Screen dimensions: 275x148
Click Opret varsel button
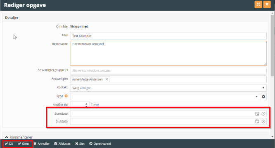[x=100, y=143]
